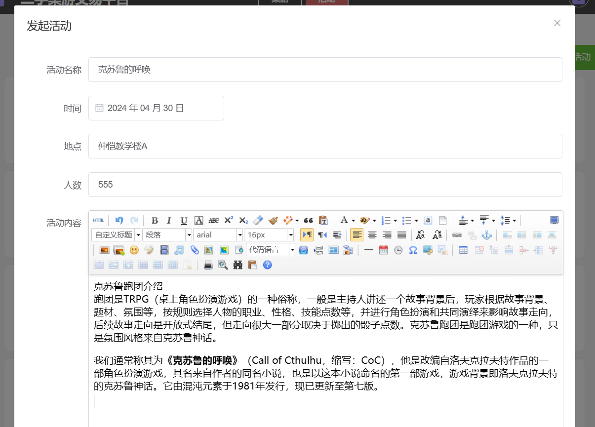Open the line height dropdown
595x427 pixels.
(x=514, y=221)
